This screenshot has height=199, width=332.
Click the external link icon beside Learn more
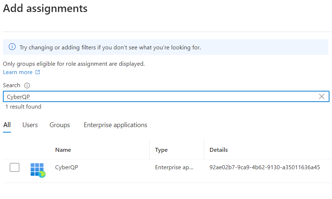(x=37, y=72)
